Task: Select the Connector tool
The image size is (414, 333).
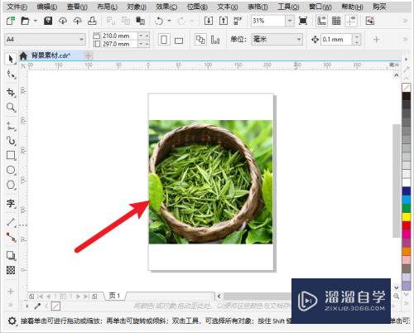Action: tap(11, 237)
